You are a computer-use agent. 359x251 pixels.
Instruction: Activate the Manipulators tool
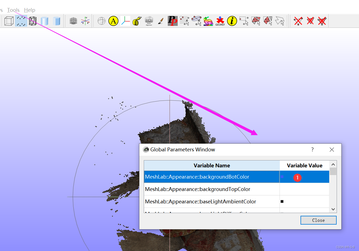coord(125,21)
